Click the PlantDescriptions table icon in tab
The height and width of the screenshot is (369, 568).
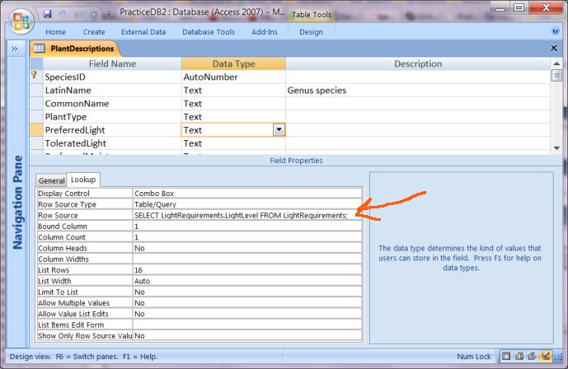pos(39,48)
